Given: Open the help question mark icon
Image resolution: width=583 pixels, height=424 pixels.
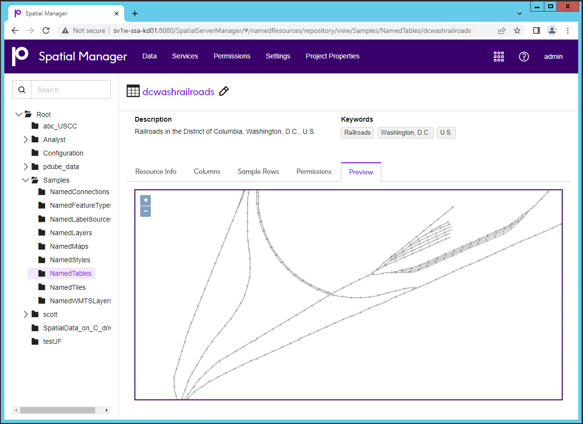Looking at the screenshot, I should point(524,57).
